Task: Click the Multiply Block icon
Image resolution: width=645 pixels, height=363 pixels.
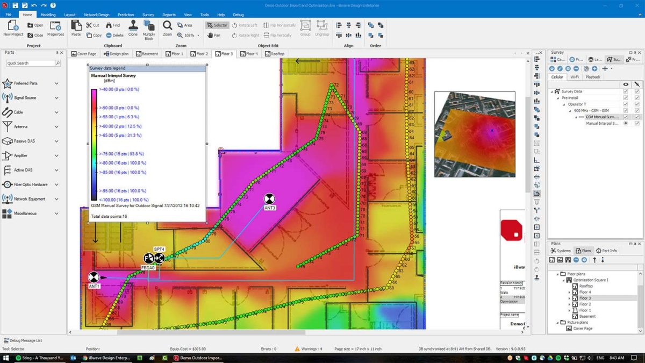Action: click(149, 26)
